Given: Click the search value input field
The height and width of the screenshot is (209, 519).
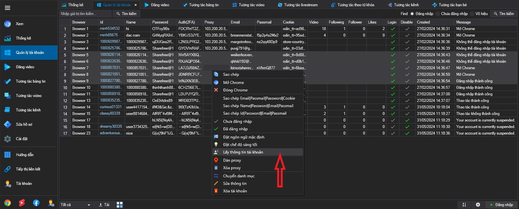Looking at the screenshot, I should [85, 14].
